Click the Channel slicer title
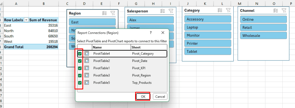The height and width of the screenshot is (108, 295). [x=247, y=11]
